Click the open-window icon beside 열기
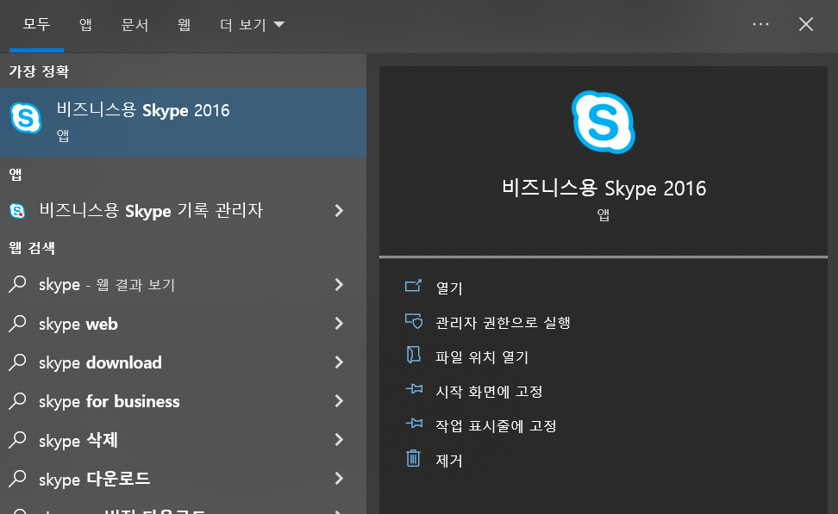The image size is (838, 514). click(413, 286)
